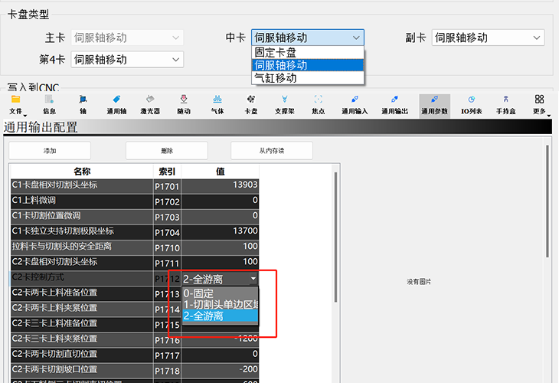Click the 添加 button
The height and width of the screenshot is (383, 559).
coord(50,151)
